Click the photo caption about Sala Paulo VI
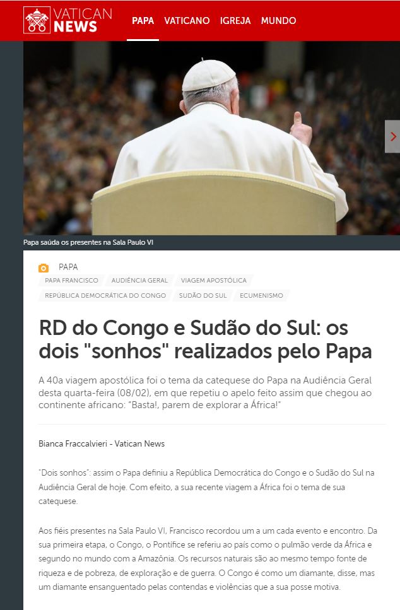Viewport: 400px width, 610px height. [88, 242]
